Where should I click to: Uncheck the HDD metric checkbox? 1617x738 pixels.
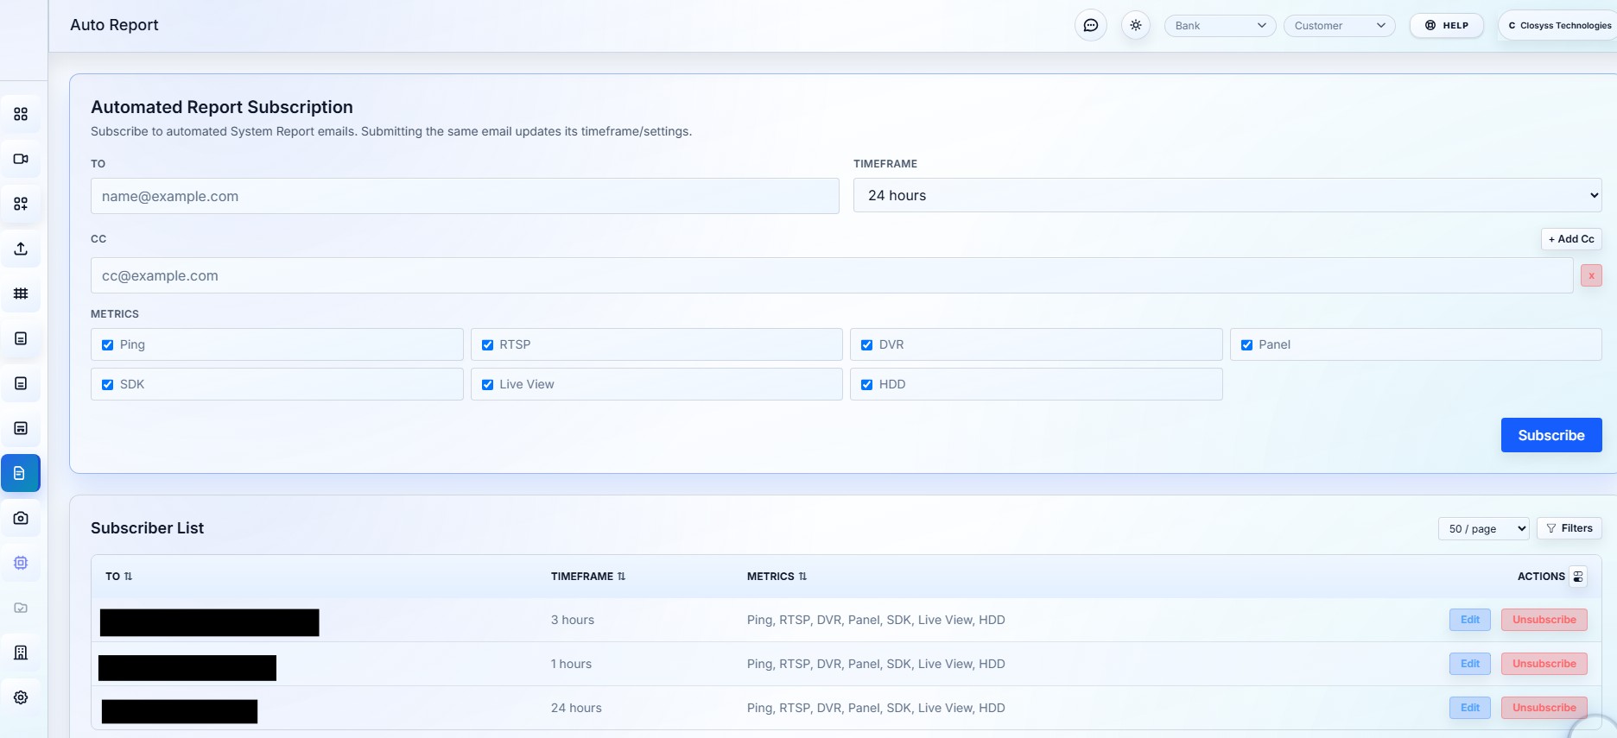pyautogui.click(x=867, y=384)
